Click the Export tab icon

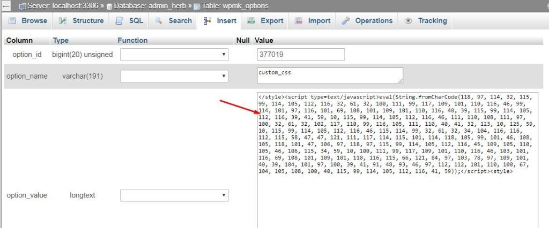(x=251, y=21)
